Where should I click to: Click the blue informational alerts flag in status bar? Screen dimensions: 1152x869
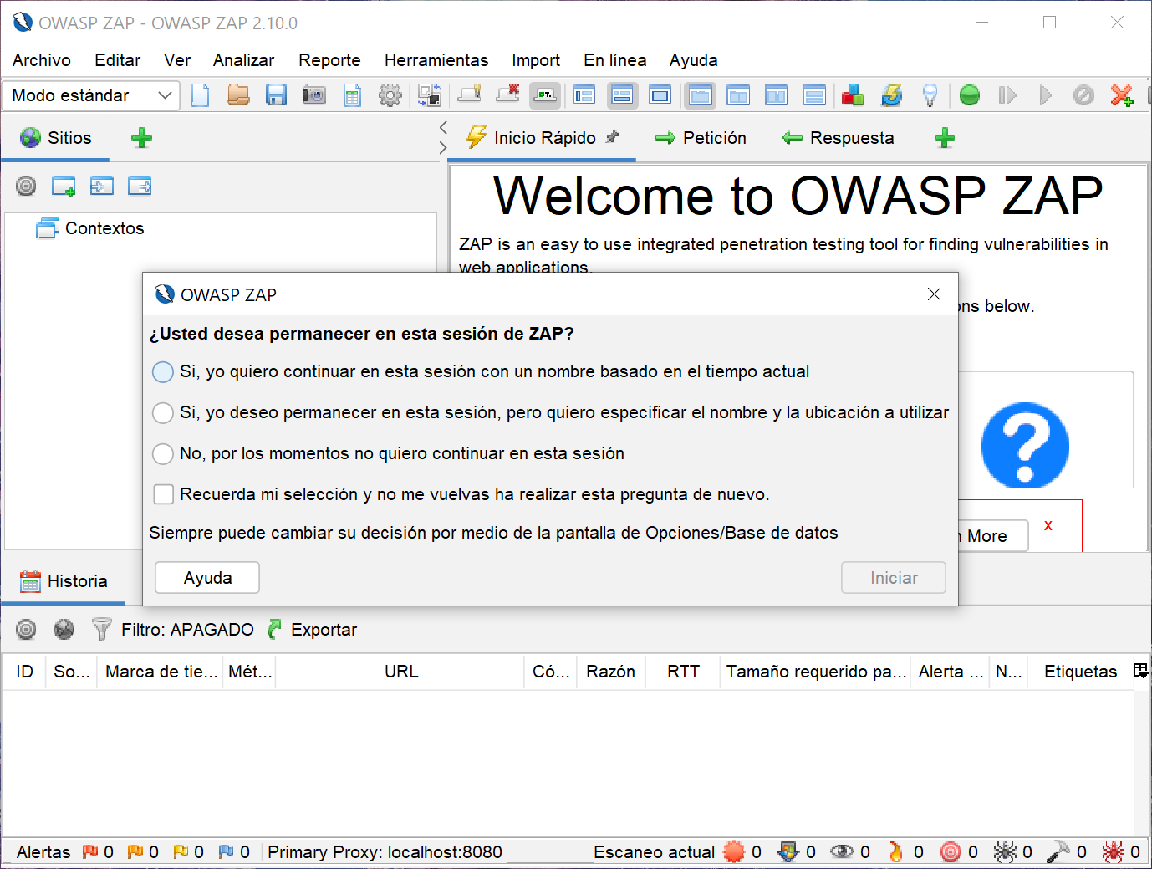tap(226, 851)
